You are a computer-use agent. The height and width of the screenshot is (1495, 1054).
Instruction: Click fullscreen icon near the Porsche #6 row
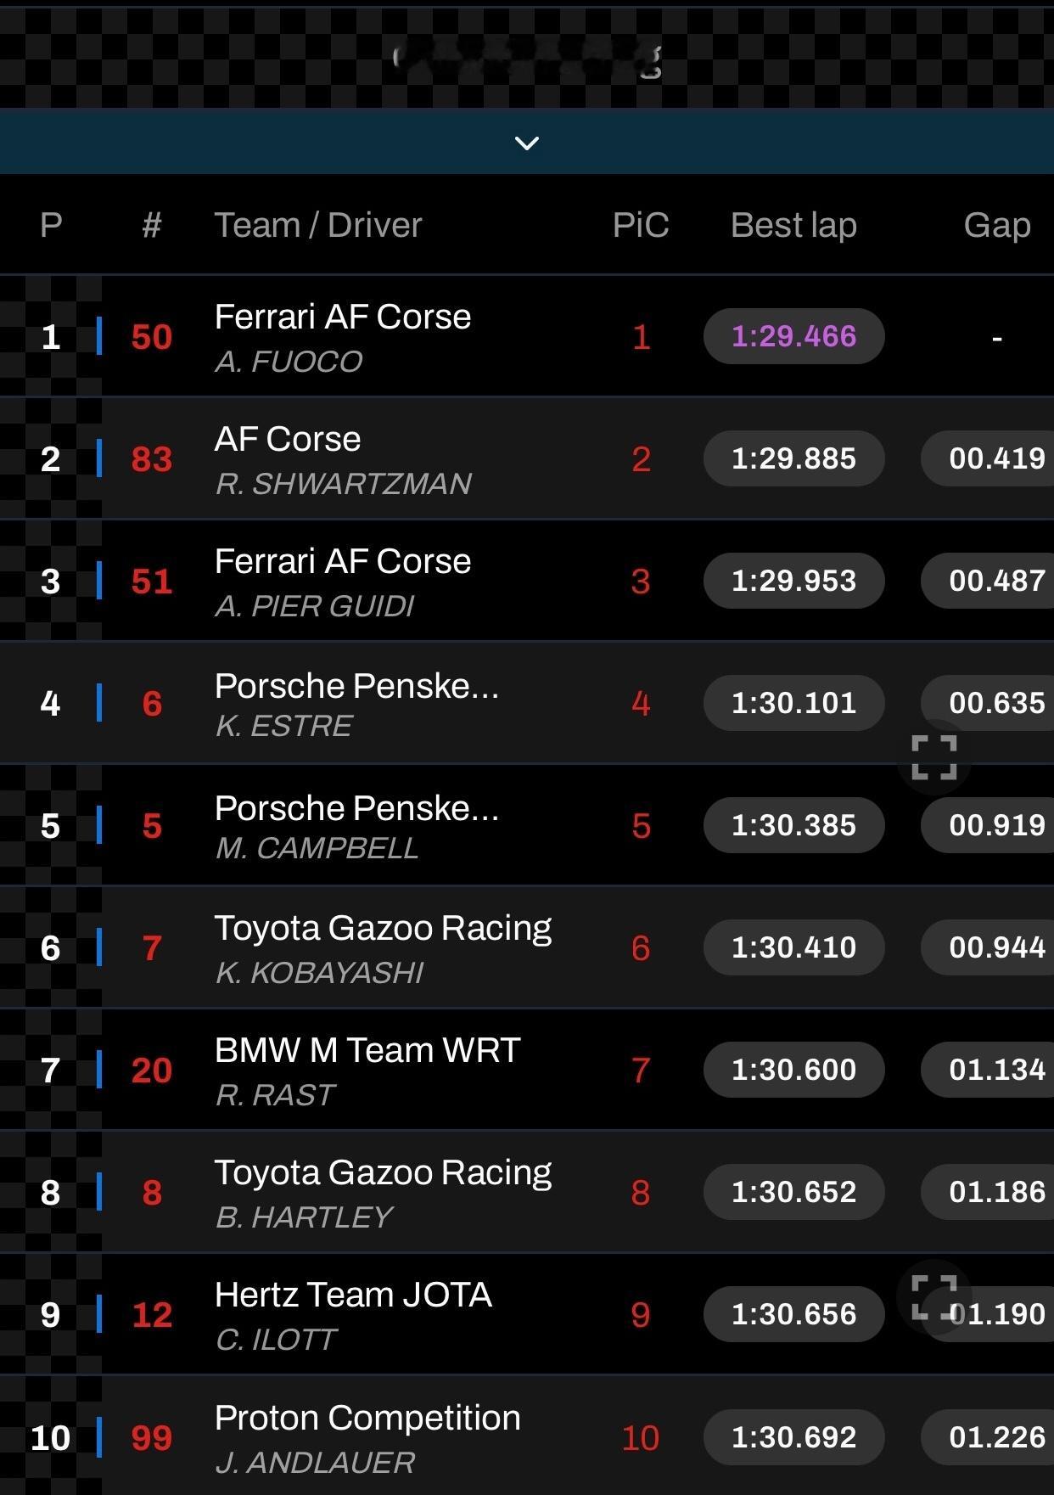(x=933, y=757)
